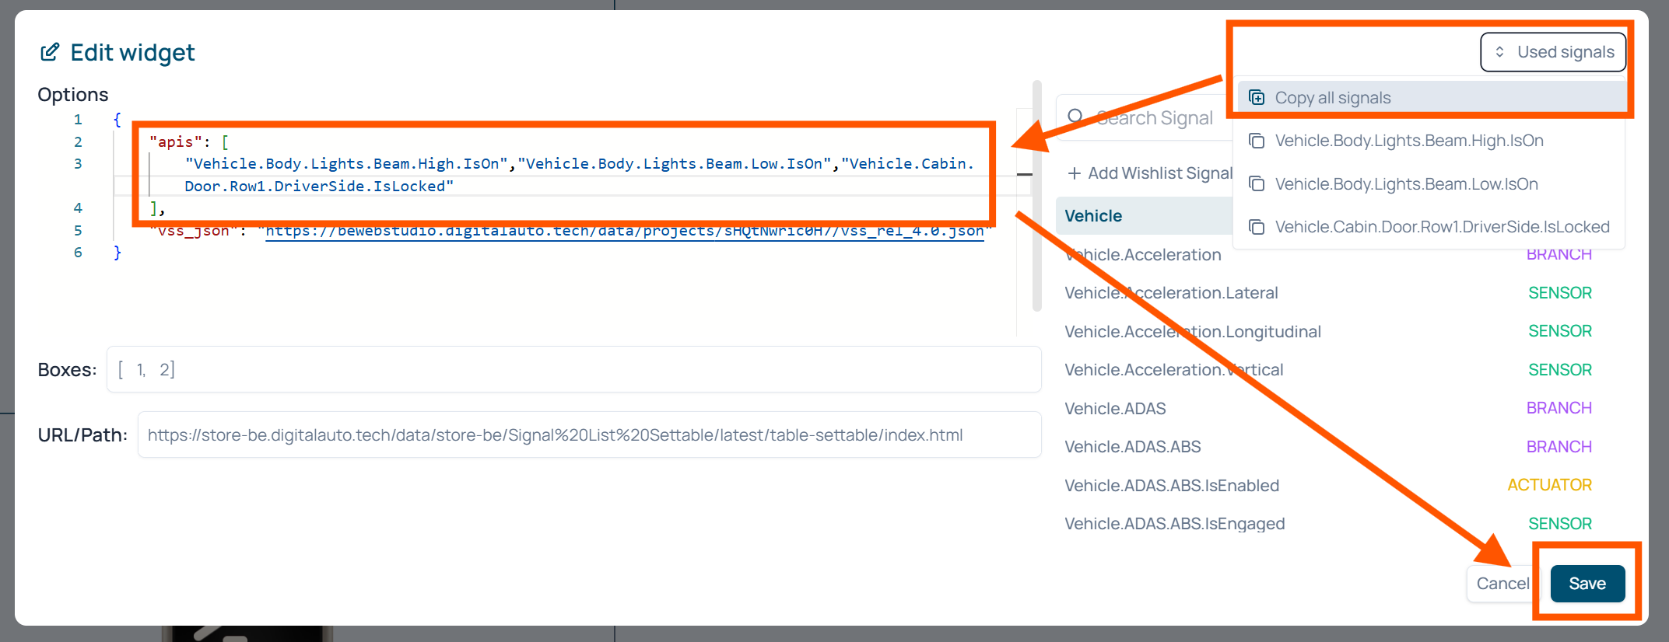Click the Copy all signals icon
Viewport: 1669px width, 642px height.
1256,98
